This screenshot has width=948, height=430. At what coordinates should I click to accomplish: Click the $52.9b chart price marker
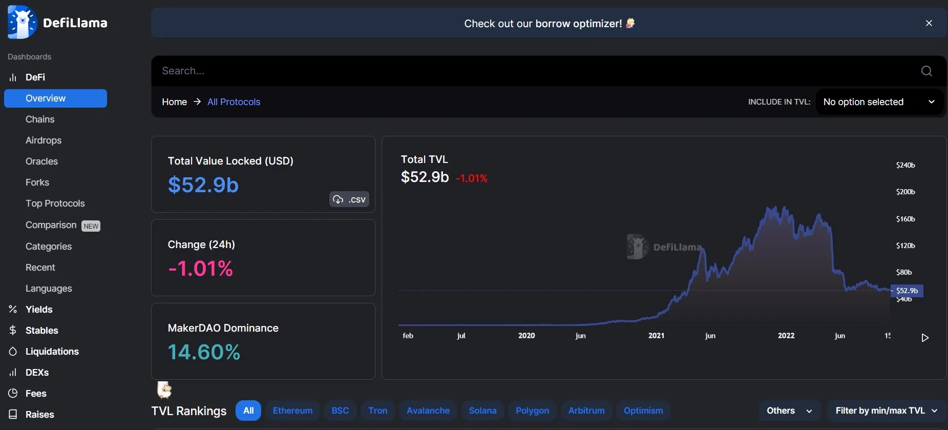pos(907,291)
